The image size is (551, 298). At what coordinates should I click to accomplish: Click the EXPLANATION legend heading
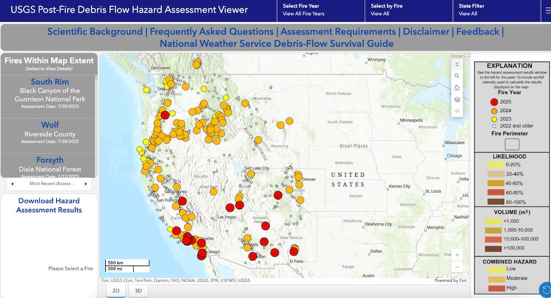[x=510, y=66]
